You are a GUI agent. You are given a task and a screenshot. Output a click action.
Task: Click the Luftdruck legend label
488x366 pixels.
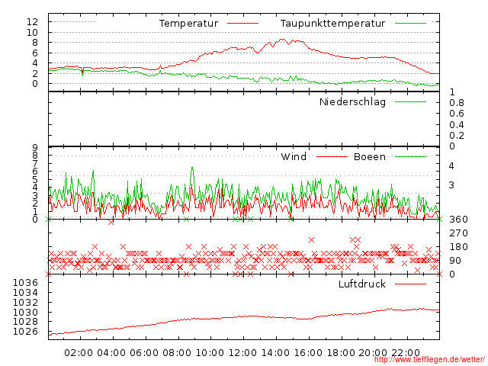362,284
